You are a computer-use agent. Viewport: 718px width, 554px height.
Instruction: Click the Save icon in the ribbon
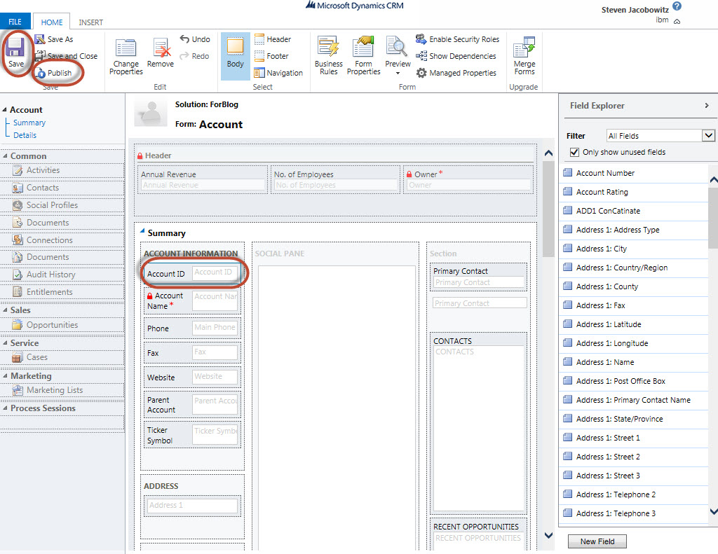[x=15, y=48]
